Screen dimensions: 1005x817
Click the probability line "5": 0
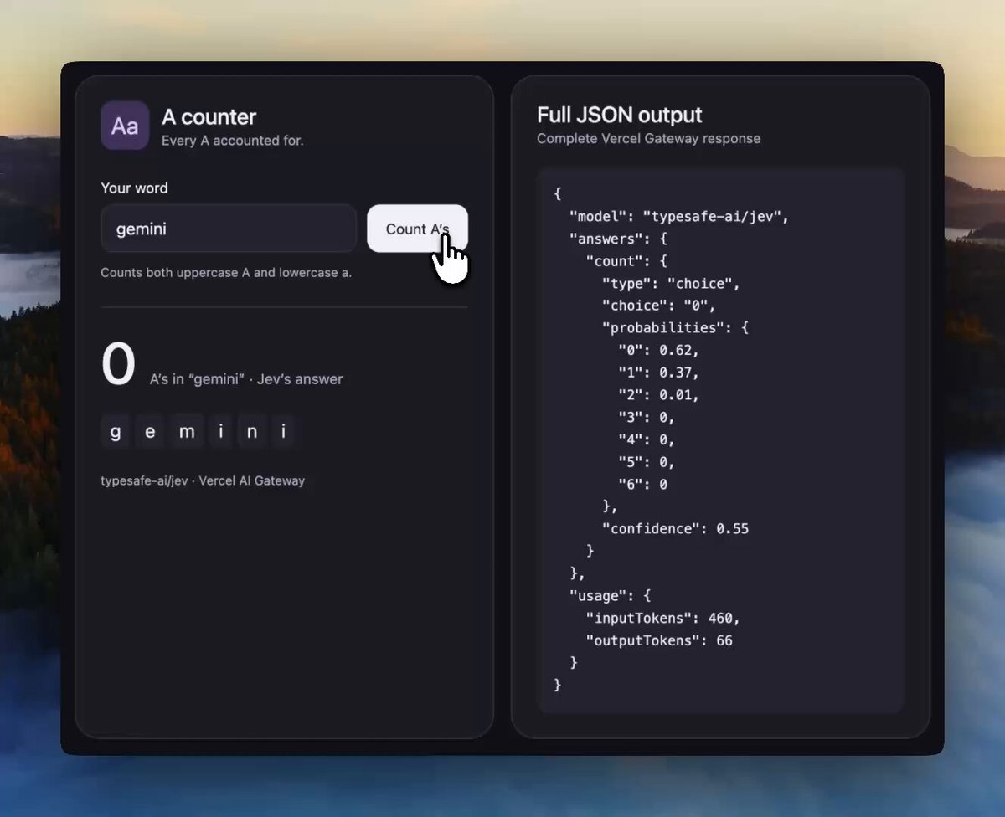647,462
